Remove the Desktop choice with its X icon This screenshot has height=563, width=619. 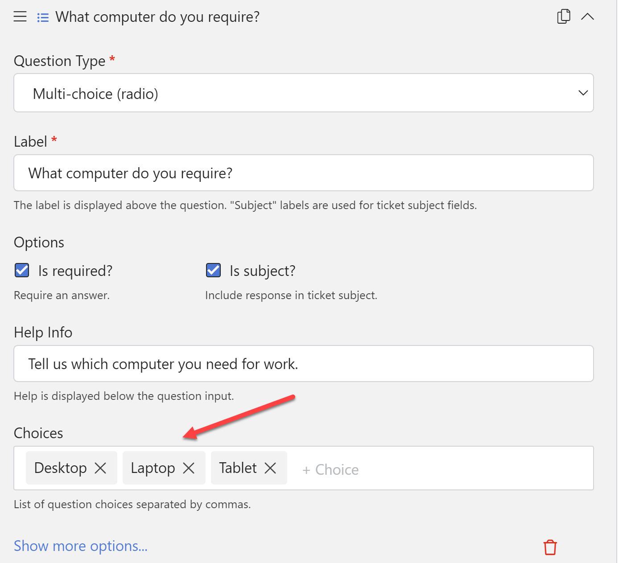tap(102, 468)
